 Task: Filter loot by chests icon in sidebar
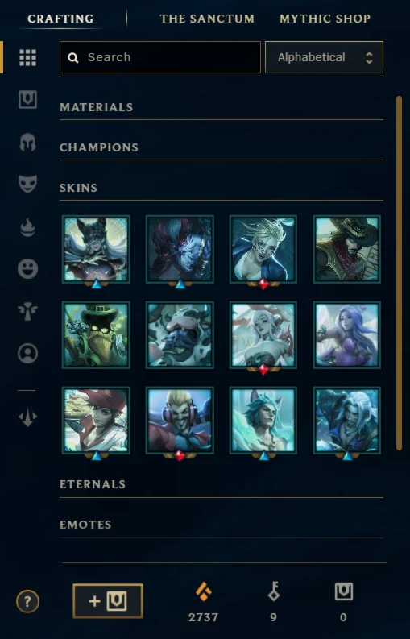[x=27, y=99]
